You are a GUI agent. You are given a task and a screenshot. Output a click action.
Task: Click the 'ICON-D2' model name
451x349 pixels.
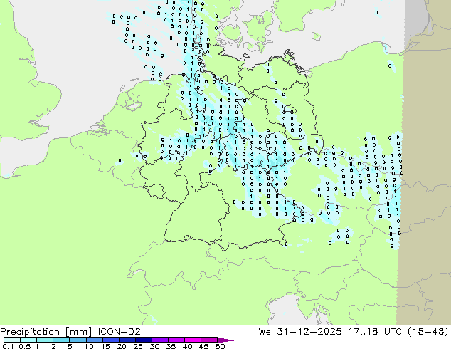click(119, 332)
